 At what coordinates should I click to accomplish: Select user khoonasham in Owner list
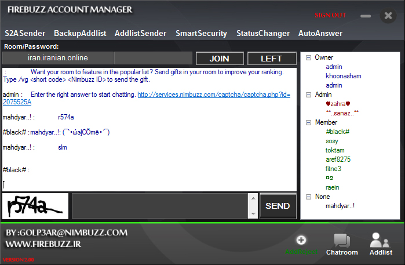click(343, 76)
